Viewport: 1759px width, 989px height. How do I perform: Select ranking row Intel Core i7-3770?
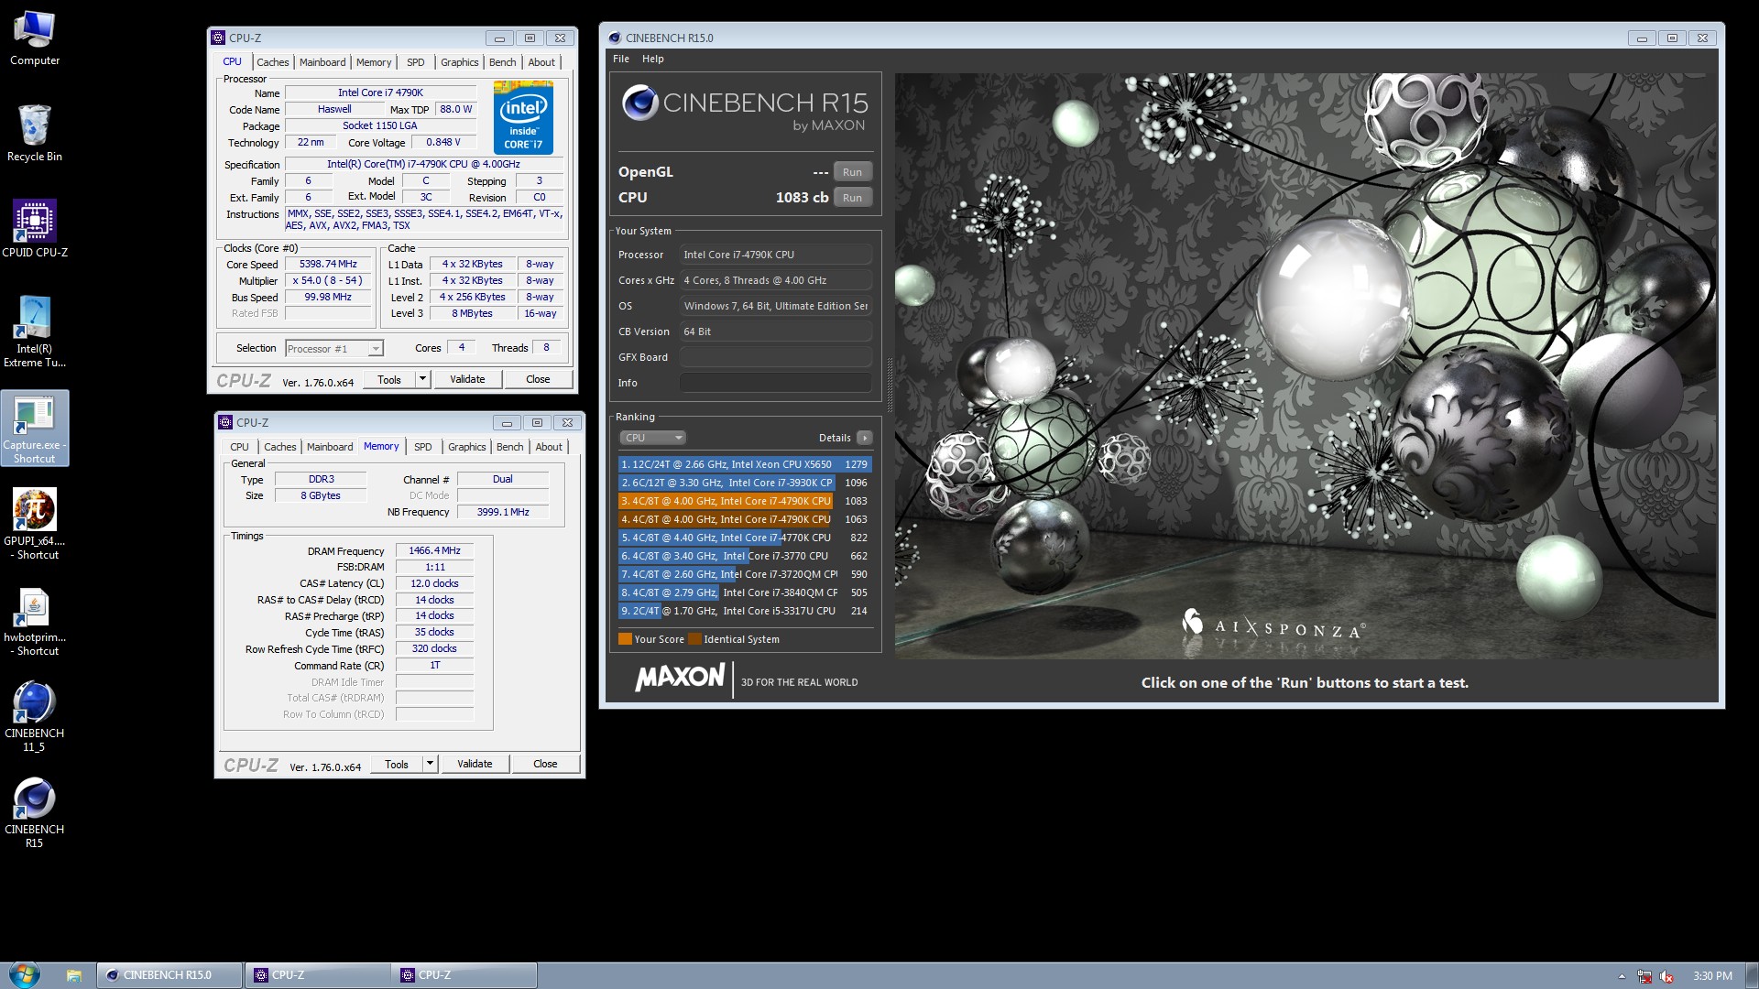tap(744, 556)
